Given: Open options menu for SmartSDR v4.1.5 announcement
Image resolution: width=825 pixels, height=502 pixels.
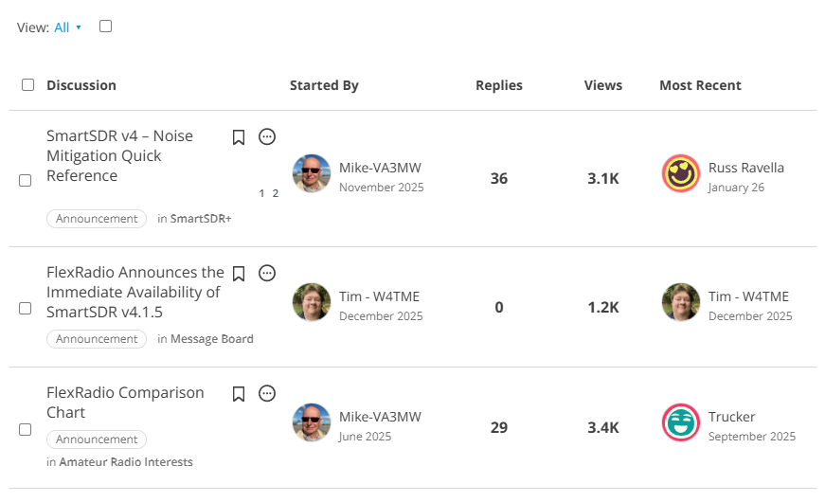Looking at the screenshot, I should (267, 274).
